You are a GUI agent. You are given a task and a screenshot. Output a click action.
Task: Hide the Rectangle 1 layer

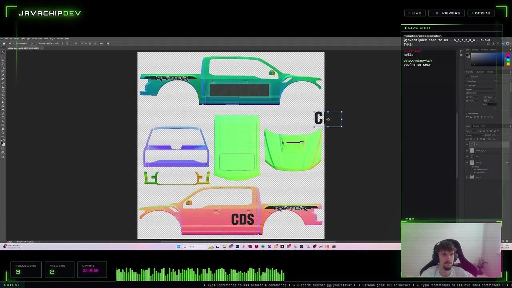coord(467,162)
